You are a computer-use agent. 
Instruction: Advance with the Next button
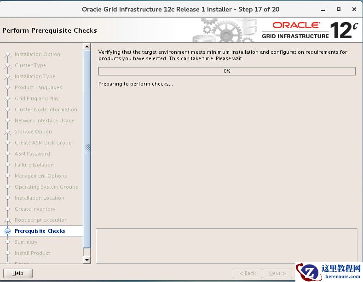tap(277, 273)
